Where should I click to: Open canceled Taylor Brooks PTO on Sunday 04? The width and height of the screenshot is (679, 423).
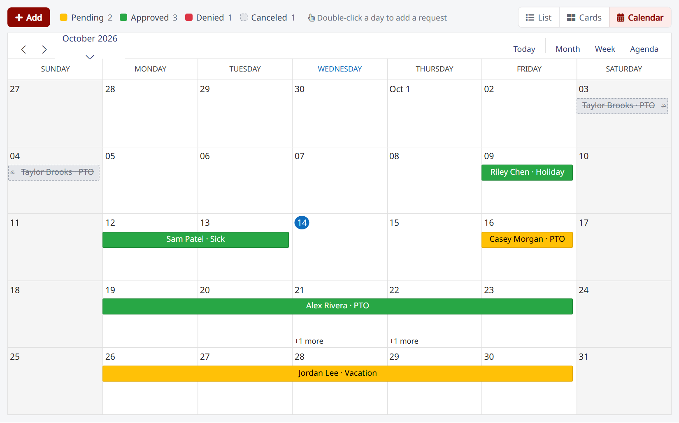(x=53, y=173)
